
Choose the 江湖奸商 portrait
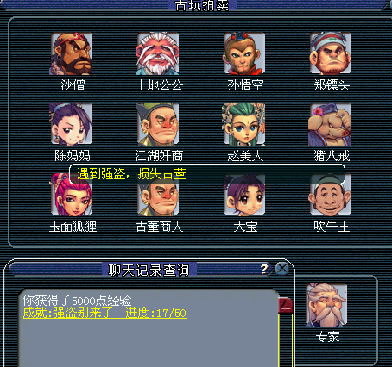[158, 124]
